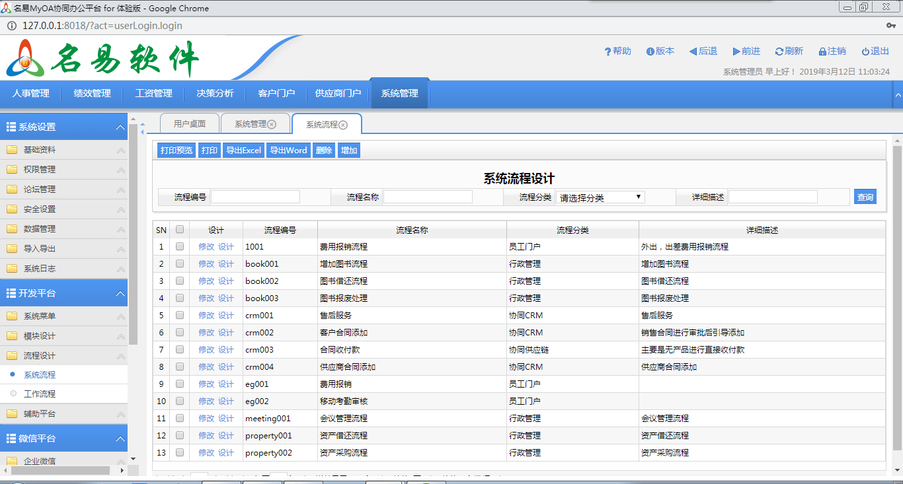
Task: Tick the checkbox for row book001
Action: click(x=180, y=263)
